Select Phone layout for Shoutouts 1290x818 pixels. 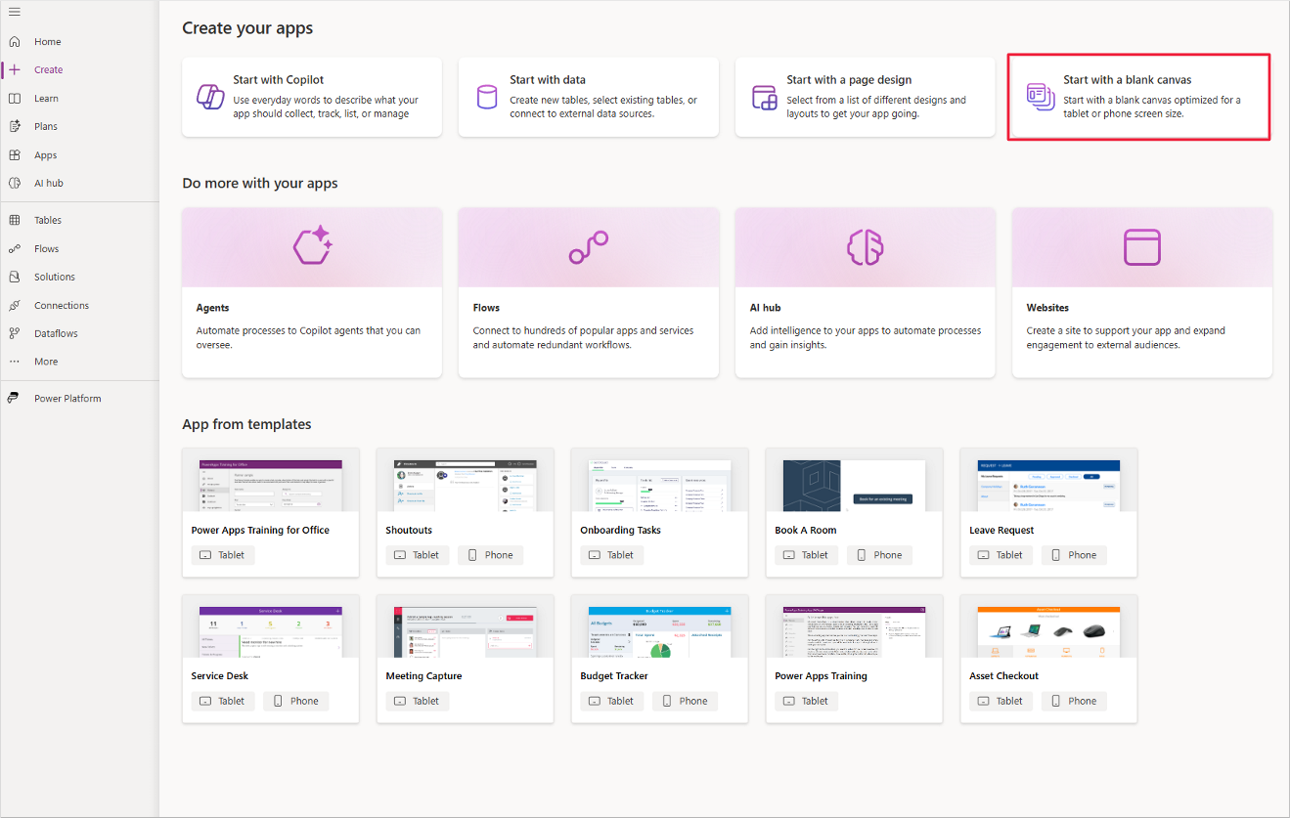coord(491,555)
